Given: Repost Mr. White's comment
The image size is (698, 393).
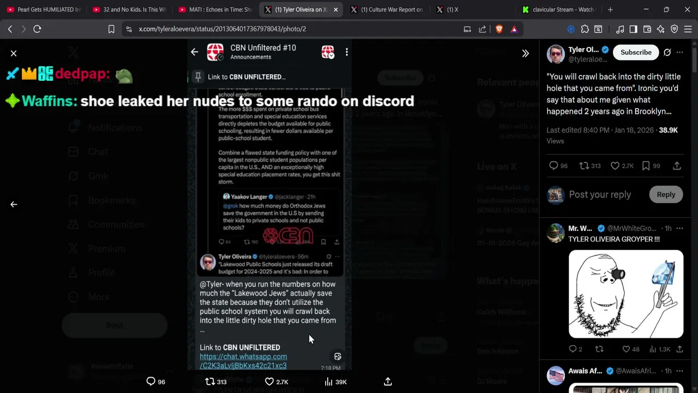Looking at the screenshot, I should 599,349.
